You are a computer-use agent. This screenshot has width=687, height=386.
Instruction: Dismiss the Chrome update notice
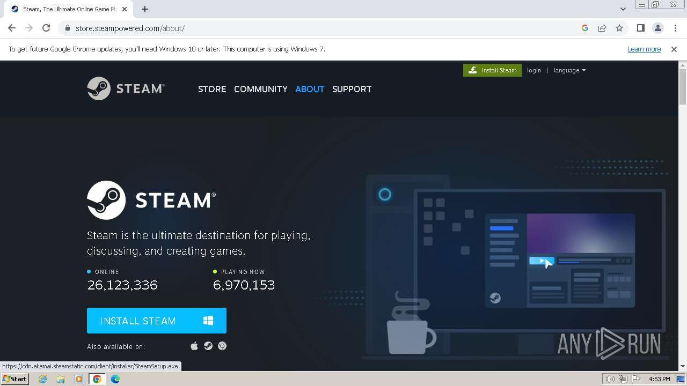point(674,49)
